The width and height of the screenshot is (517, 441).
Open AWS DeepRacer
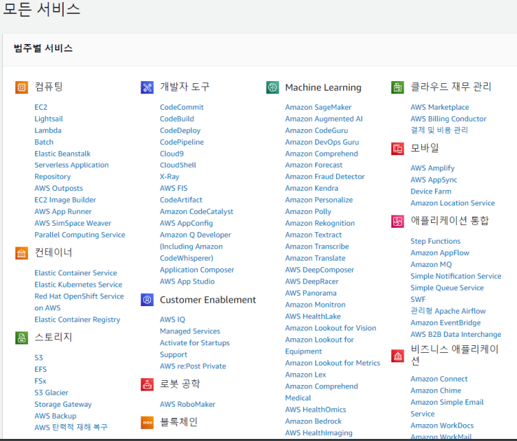pos(312,282)
